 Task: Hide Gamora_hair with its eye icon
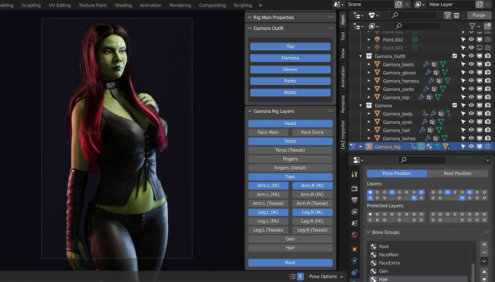click(x=471, y=130)
